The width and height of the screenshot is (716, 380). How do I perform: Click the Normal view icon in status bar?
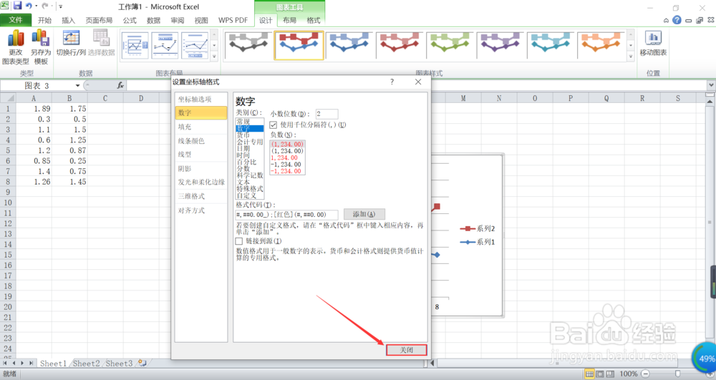click(589, 374)
